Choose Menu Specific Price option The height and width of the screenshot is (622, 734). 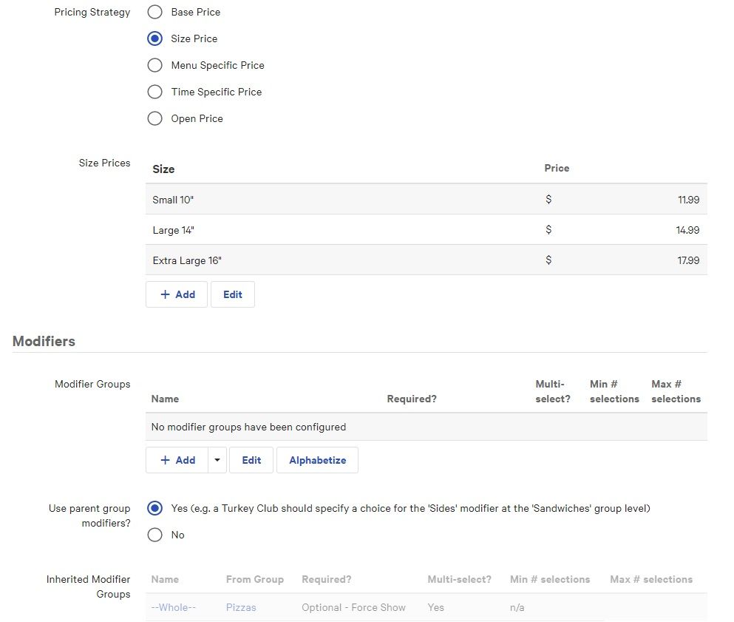(154, 66)
